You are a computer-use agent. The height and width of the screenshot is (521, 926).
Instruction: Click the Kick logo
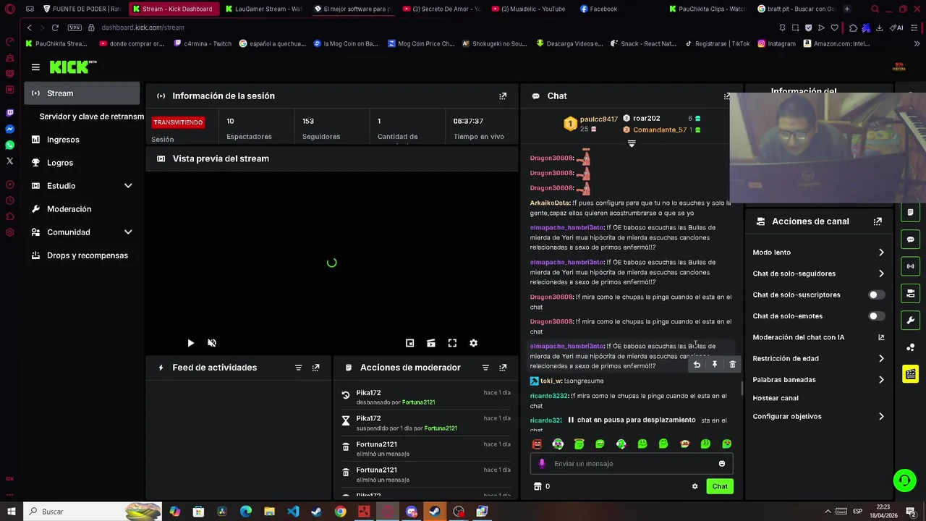coord(72,67)
